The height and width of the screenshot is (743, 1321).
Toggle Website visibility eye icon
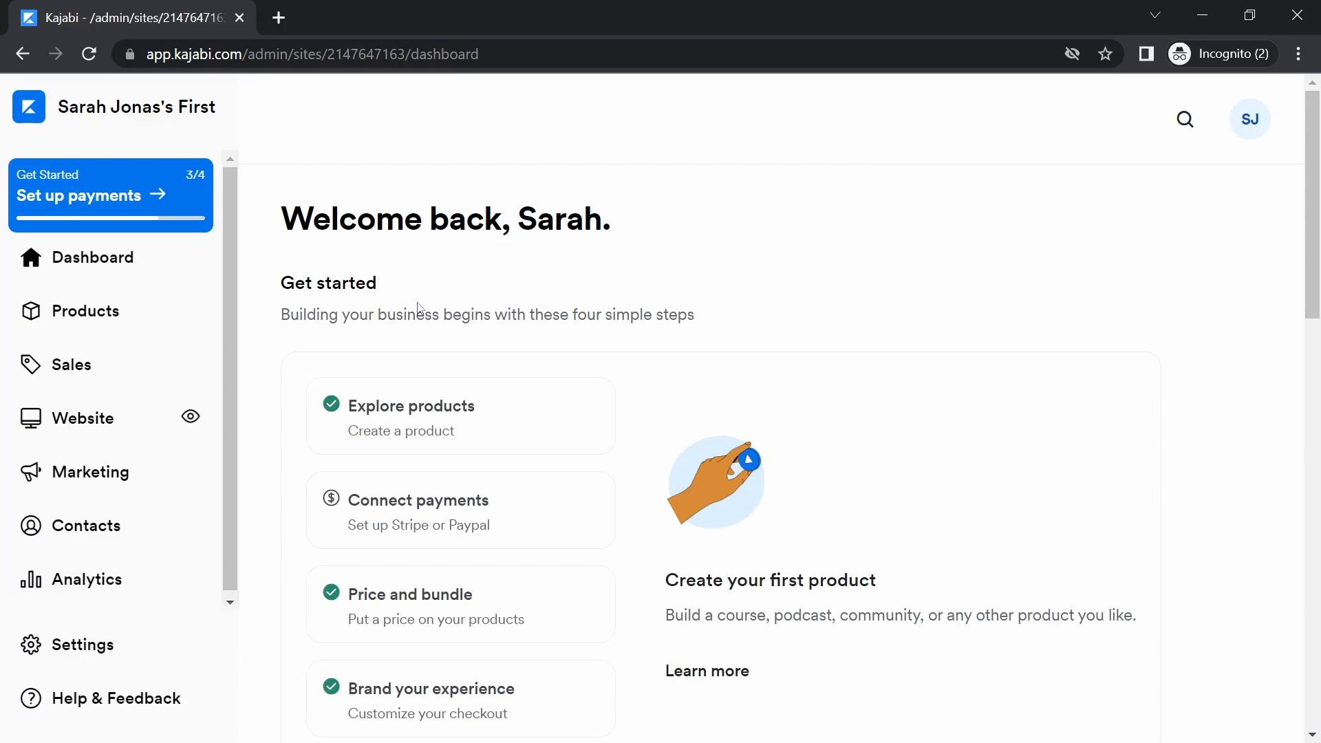point(191,418)
